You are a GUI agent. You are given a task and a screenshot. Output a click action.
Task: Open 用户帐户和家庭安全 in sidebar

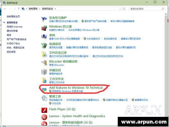click(x=17, y=39)
